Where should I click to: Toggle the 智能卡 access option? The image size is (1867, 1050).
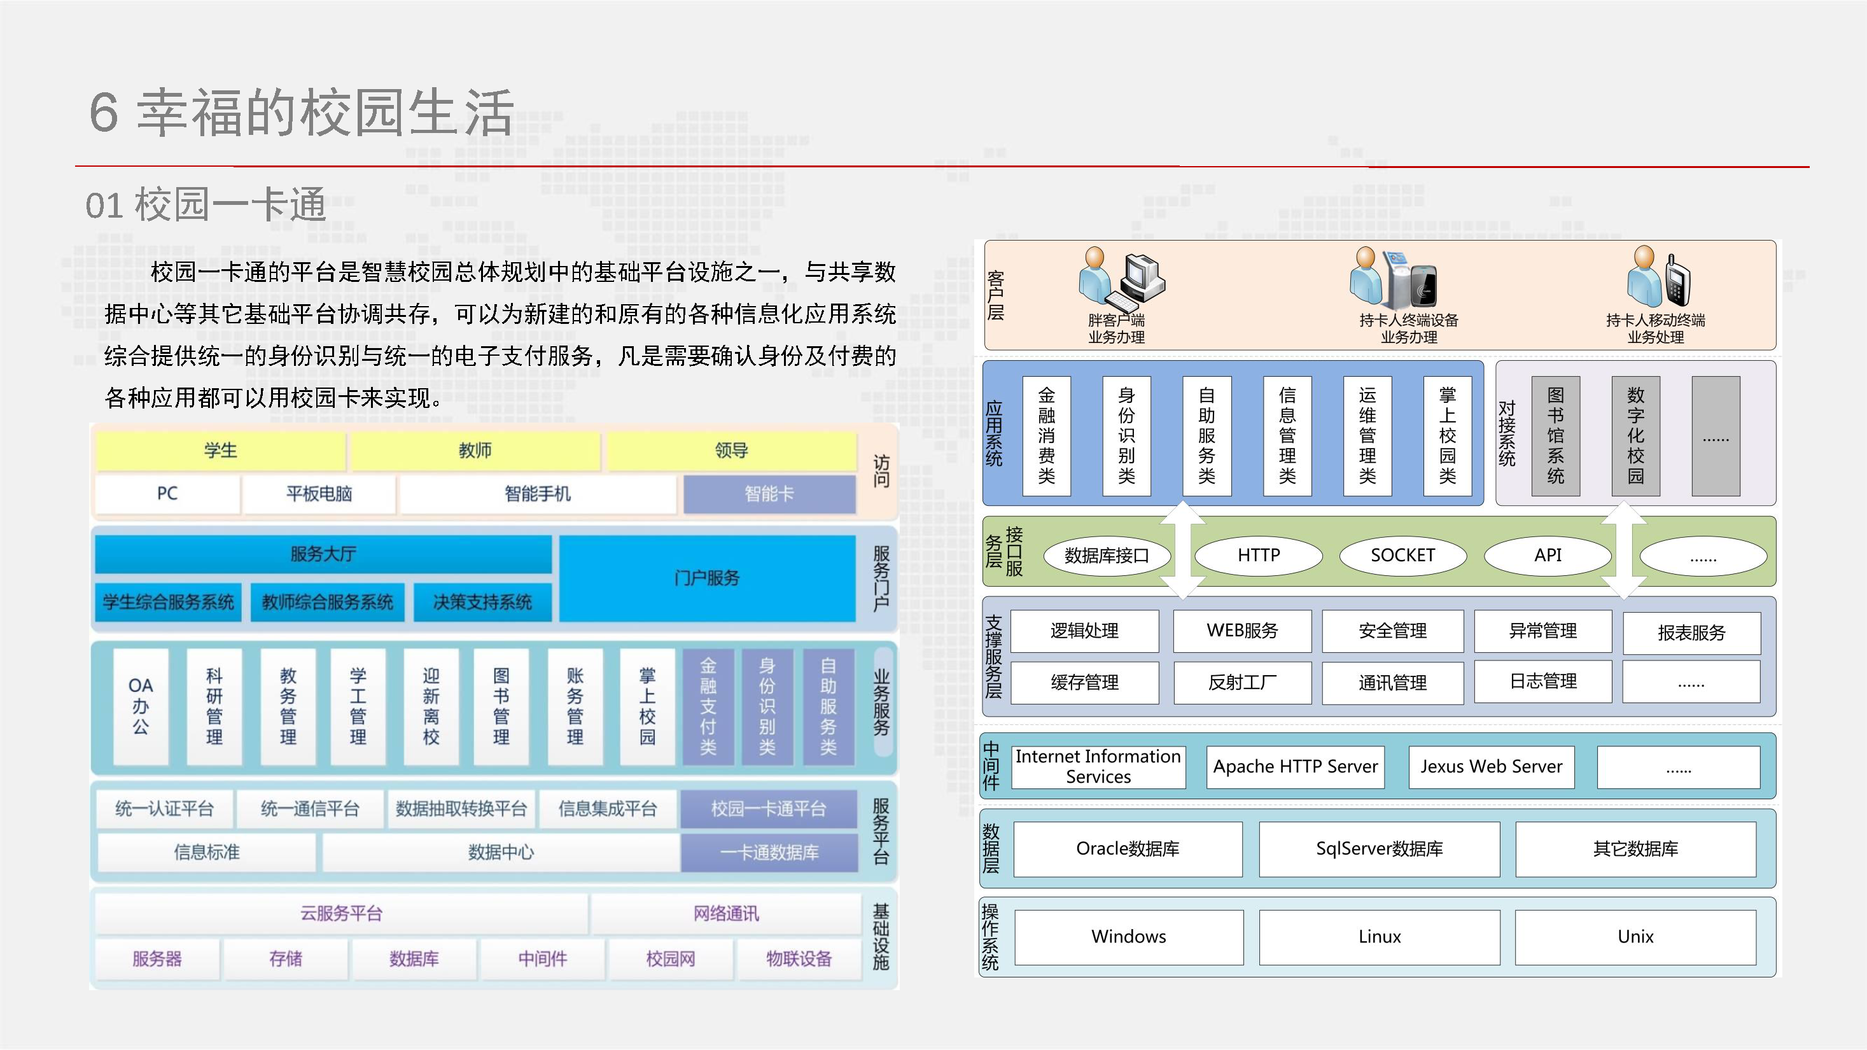[767, 494]
